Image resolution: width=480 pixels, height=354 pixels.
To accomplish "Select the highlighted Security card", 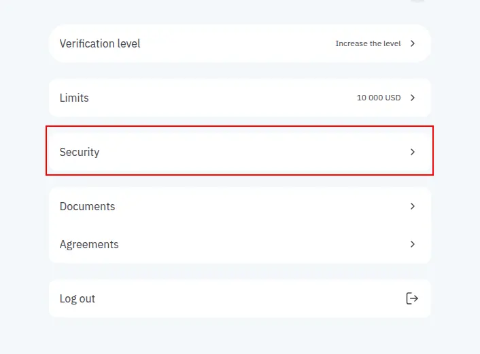I will click(x=240, y=151).
